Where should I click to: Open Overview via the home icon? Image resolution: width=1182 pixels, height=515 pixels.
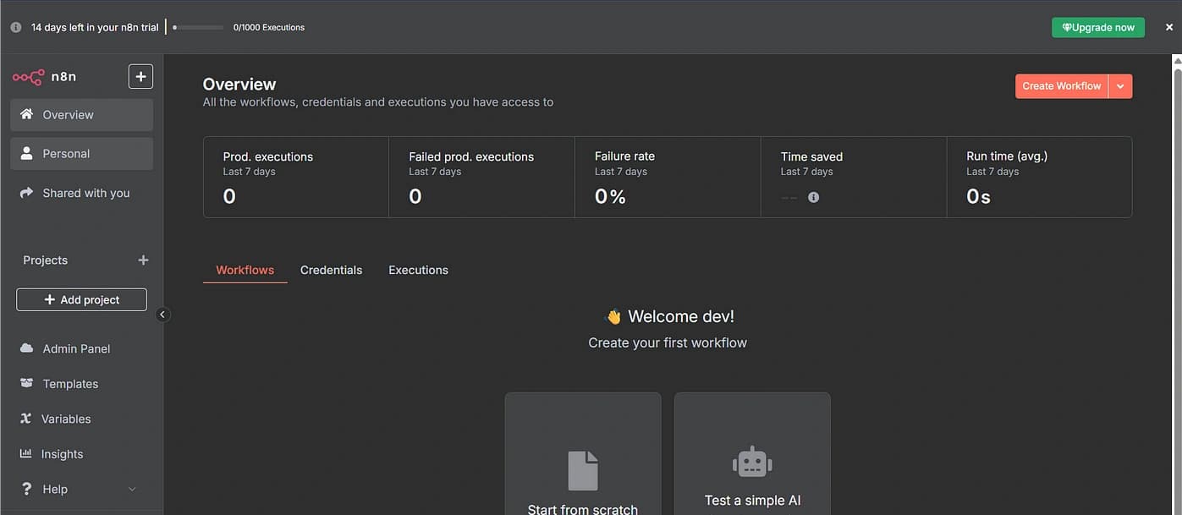coord(27,115)
